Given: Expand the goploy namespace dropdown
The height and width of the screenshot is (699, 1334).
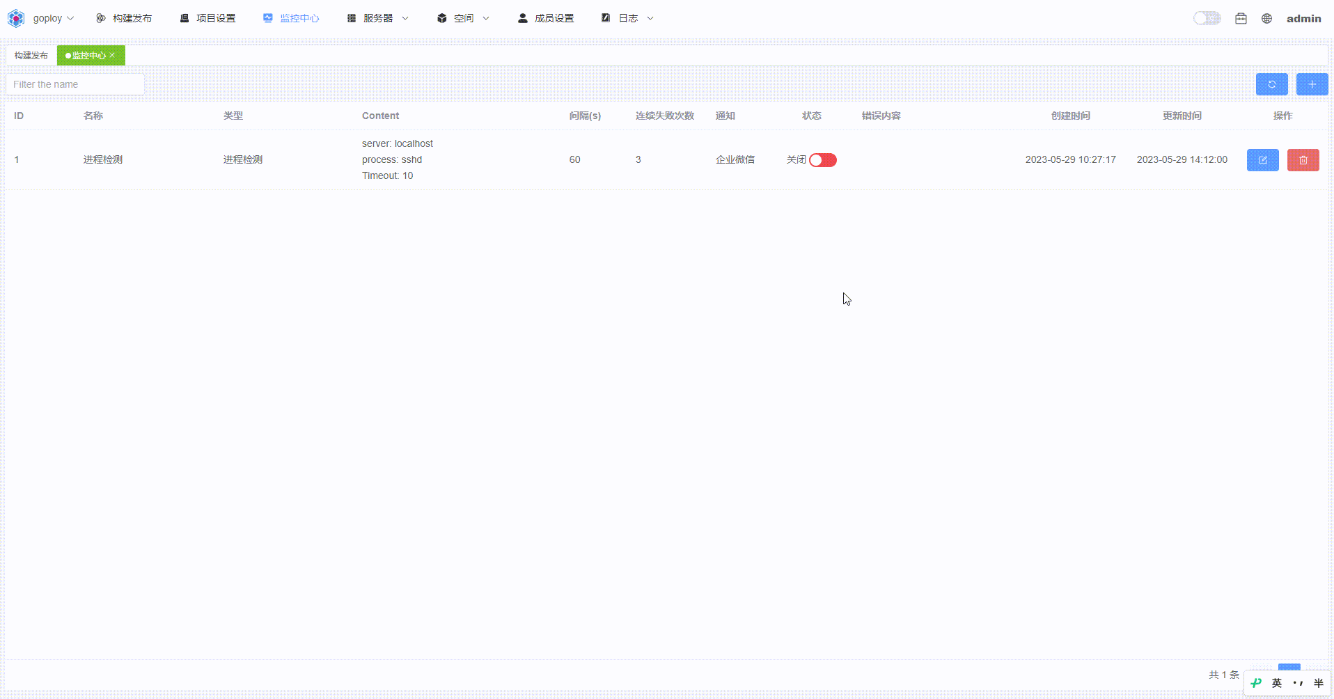Looking at the screenshot, I should tap(54, 18).
